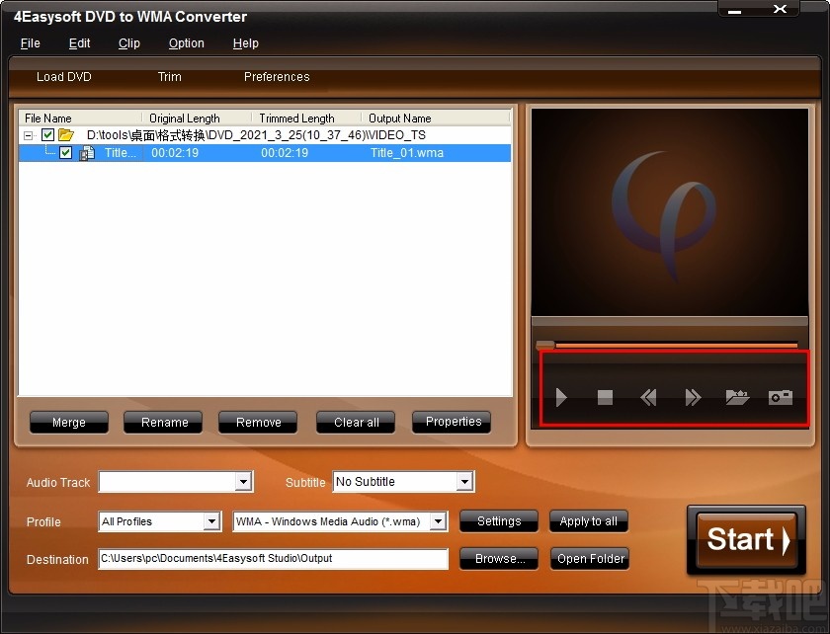830x634 pixels.
Task: Click the VIDEO_TS folder icon
Action: pyautogui.click(x=65, y=134)
